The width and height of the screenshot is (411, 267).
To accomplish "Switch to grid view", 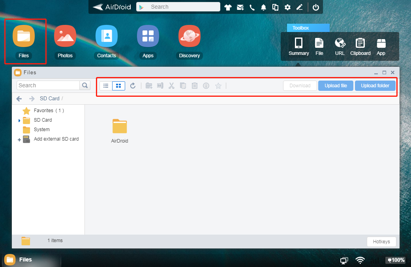I will [x=118, y=86].
